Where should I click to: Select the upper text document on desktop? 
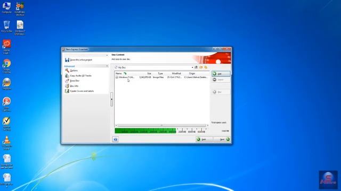7,161
